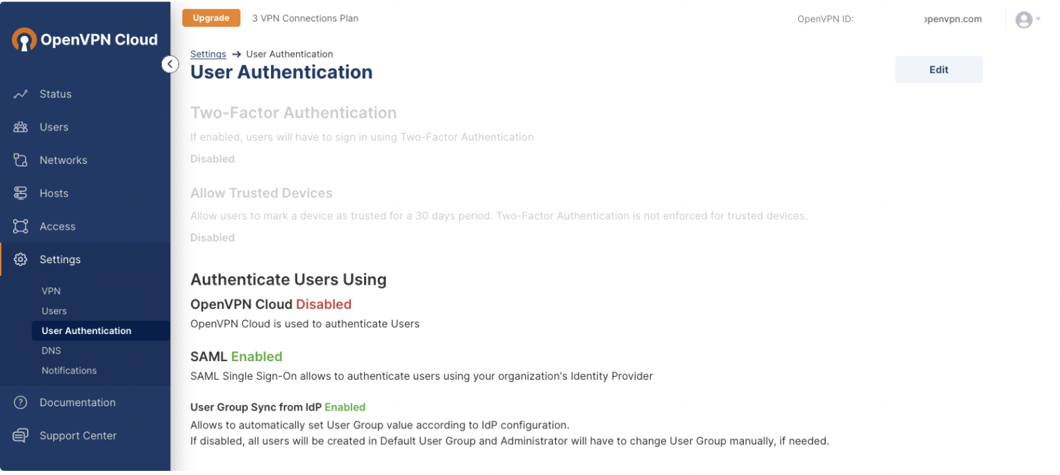
Task: Select the VPN settings submenu entry
Action: (51, 291)
